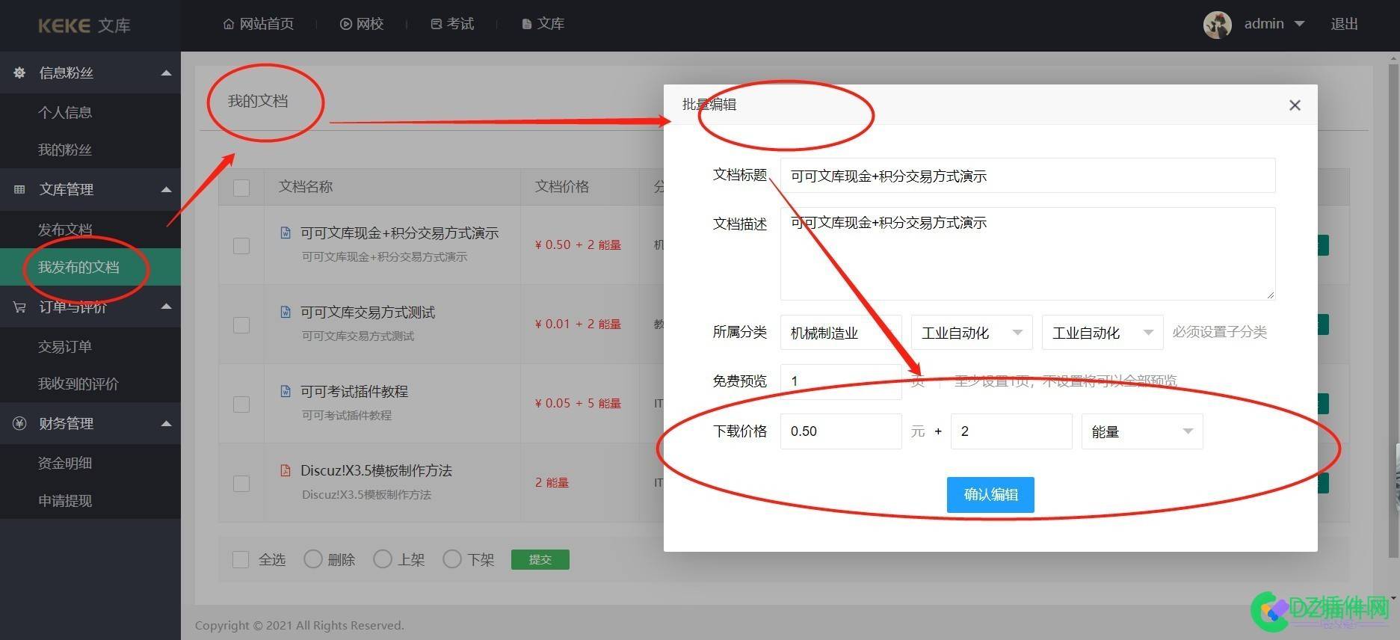Select the 下架 radio option
The width and height of the screenshot is (1400, 640).
coord(452,559)
